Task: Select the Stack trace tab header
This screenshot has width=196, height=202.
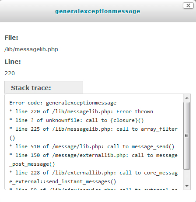Action: coord(44,88)
